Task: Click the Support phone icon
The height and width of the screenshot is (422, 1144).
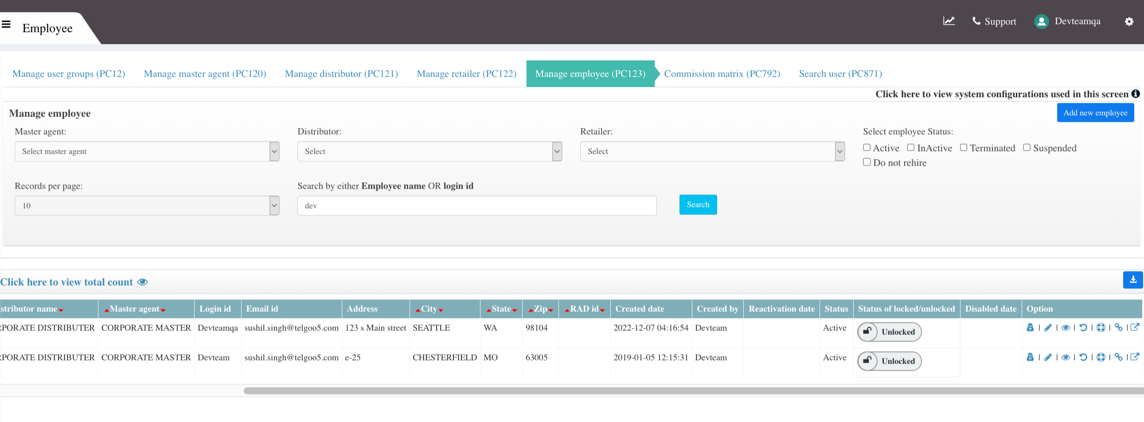Action: click(976, 21)
